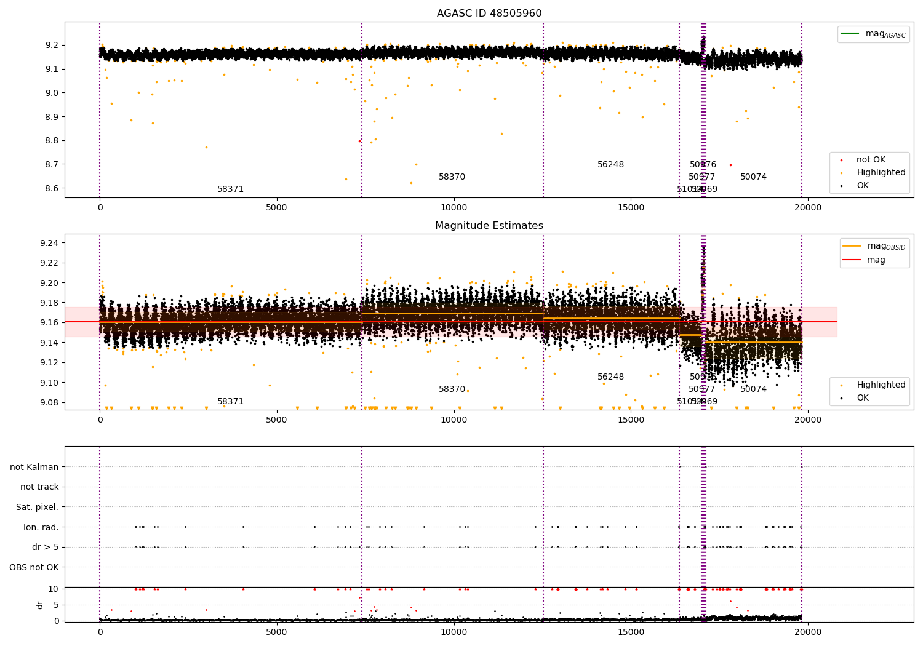Viewport: 923px width, 646px height.
Task: Click x-axis tick 5000 in bottom plot
Action: coord(277,632)
